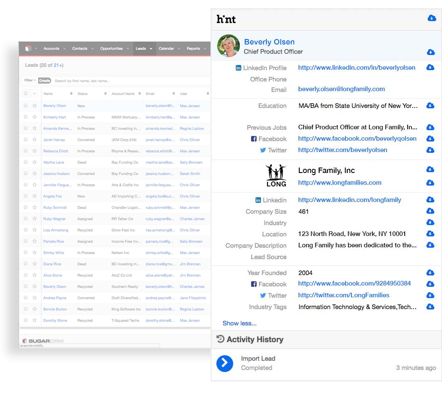Open the Contacts menu dropdown arrow
Image resolution: width=442 pixels, height=401 pixels.
click(x=92, y=49)
